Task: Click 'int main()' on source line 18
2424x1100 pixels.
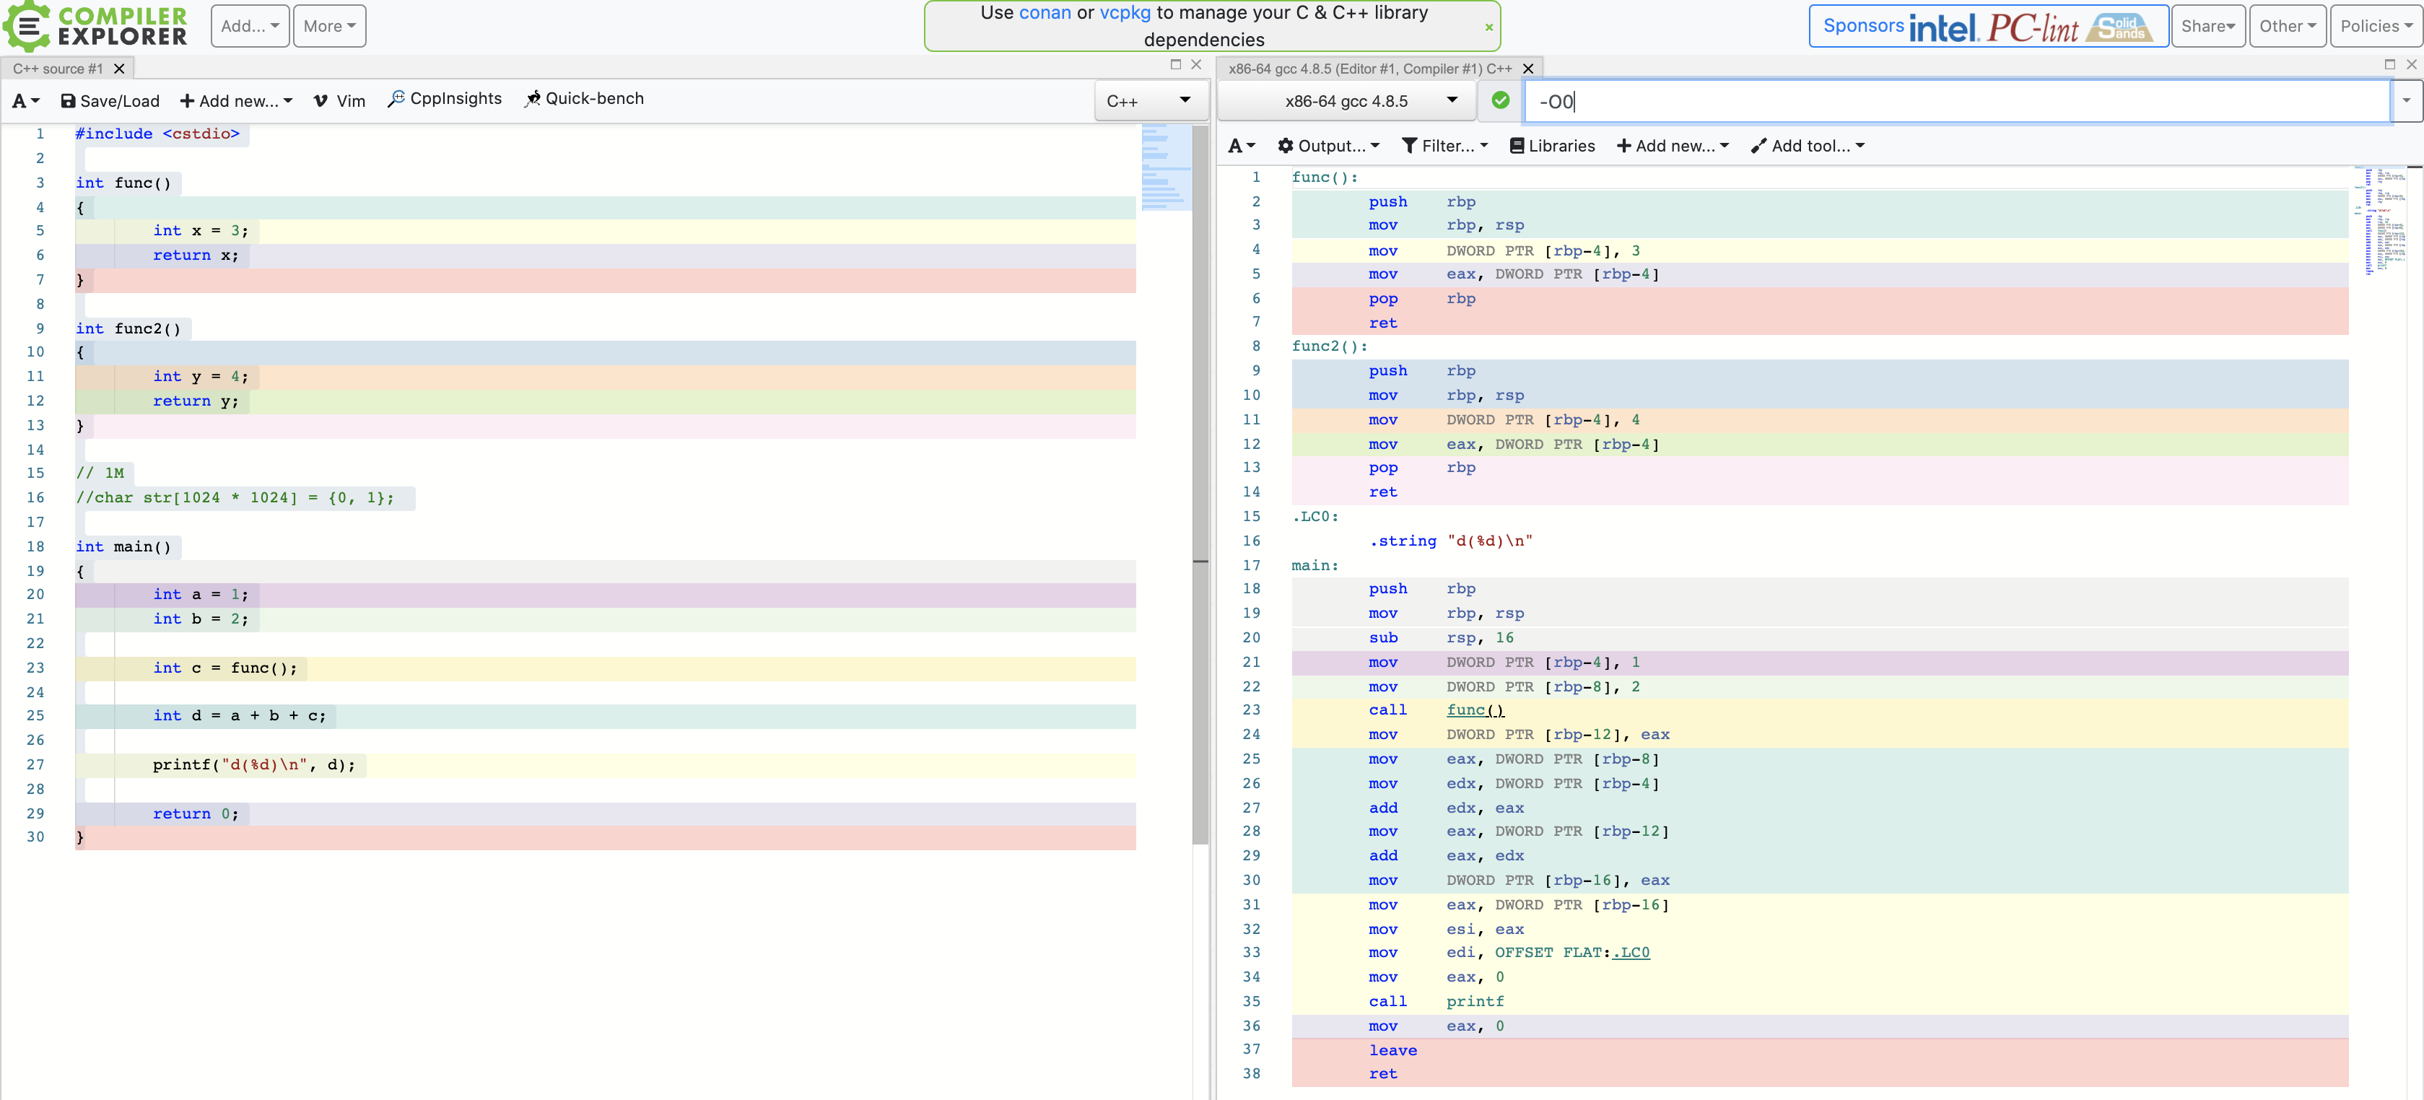Action: click(123, 546)
